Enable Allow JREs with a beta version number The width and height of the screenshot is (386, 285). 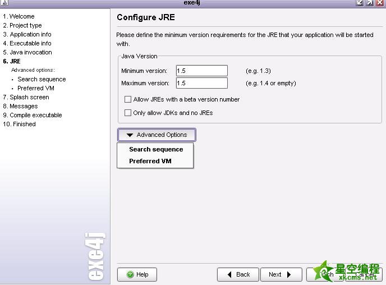128,99
